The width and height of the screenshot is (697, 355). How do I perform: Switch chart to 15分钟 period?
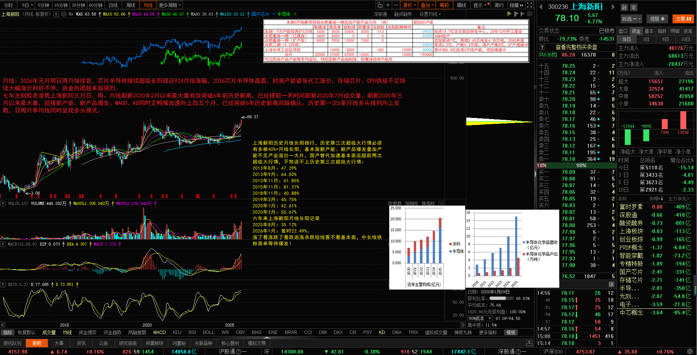click(61, 5)
